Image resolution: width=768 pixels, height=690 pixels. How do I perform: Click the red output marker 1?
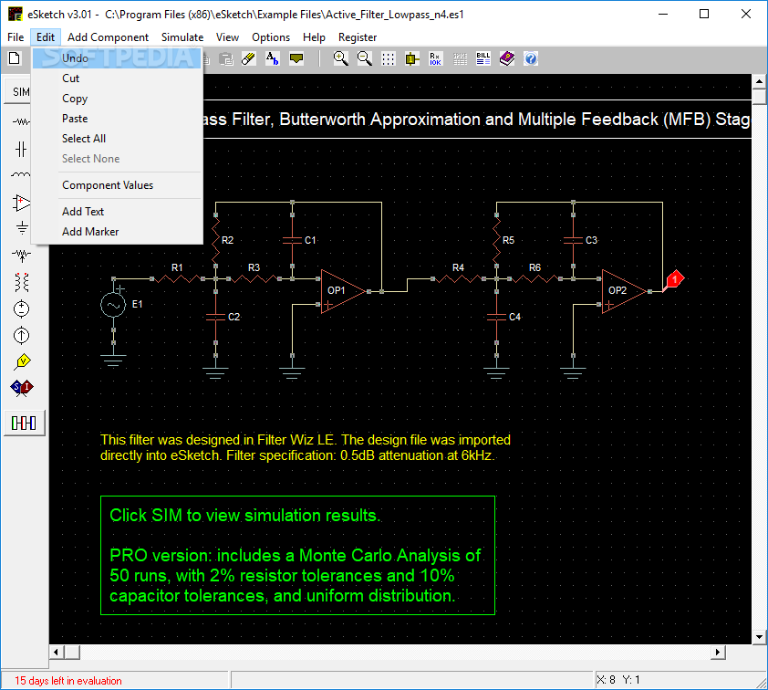tap(674, 280)
